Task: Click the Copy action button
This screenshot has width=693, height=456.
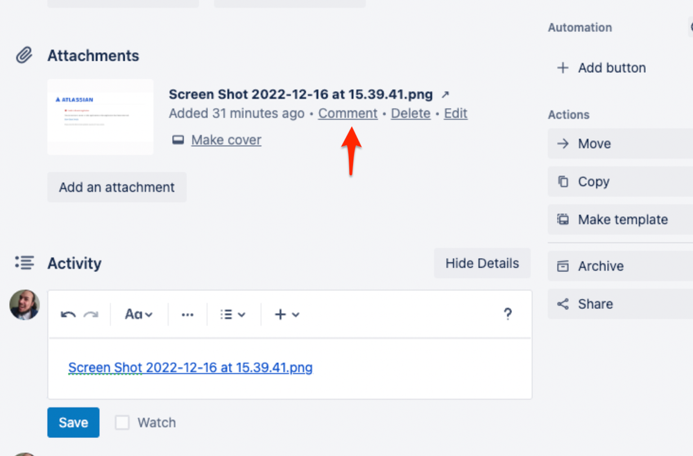Action: point(620,182)
